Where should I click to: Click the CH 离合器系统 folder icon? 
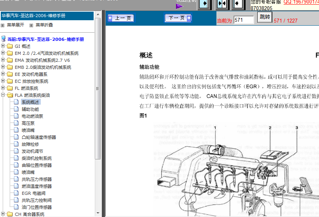click(x=10, y=214)
